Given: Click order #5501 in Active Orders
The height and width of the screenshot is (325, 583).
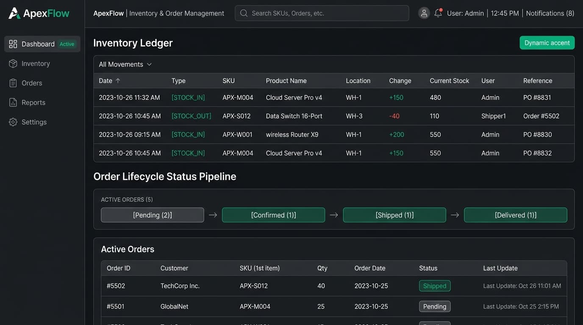Looking at the screenshot, I should [x=115, y=306].
